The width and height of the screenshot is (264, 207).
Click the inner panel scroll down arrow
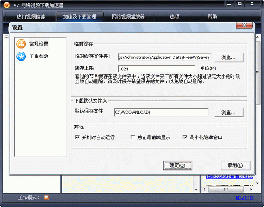click(x=196, y=190)
